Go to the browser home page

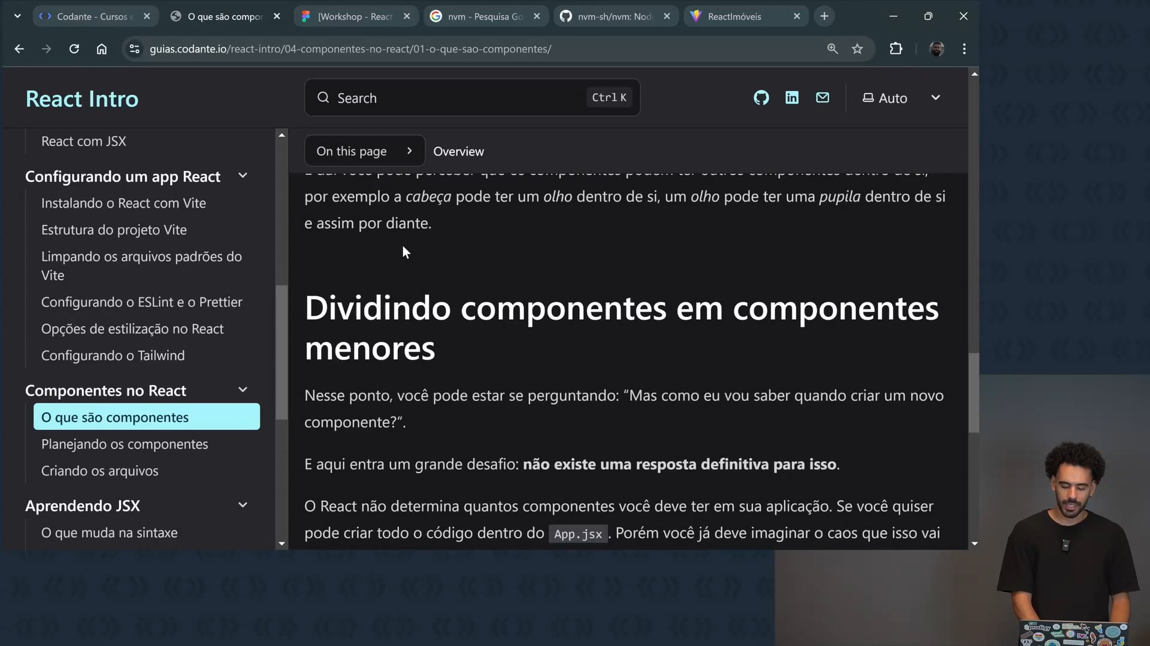[x=102, y=49]
